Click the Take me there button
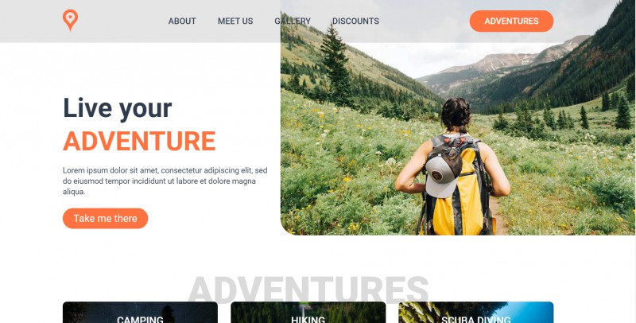The image size is (636, 323). 106,218
